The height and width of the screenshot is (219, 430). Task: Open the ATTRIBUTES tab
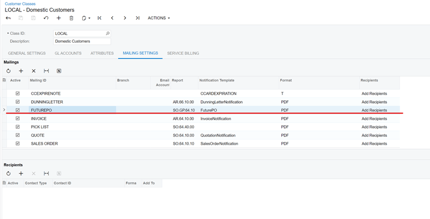tap(102, 53)
